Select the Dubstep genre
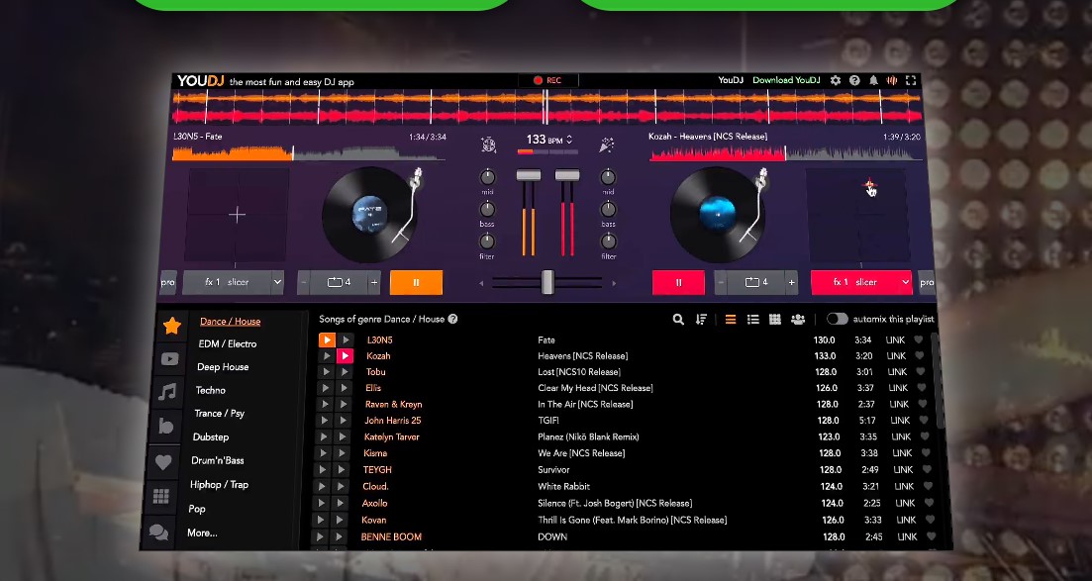Image resolution: width=1092 pixels, height=581 pixels. point(211,436)
